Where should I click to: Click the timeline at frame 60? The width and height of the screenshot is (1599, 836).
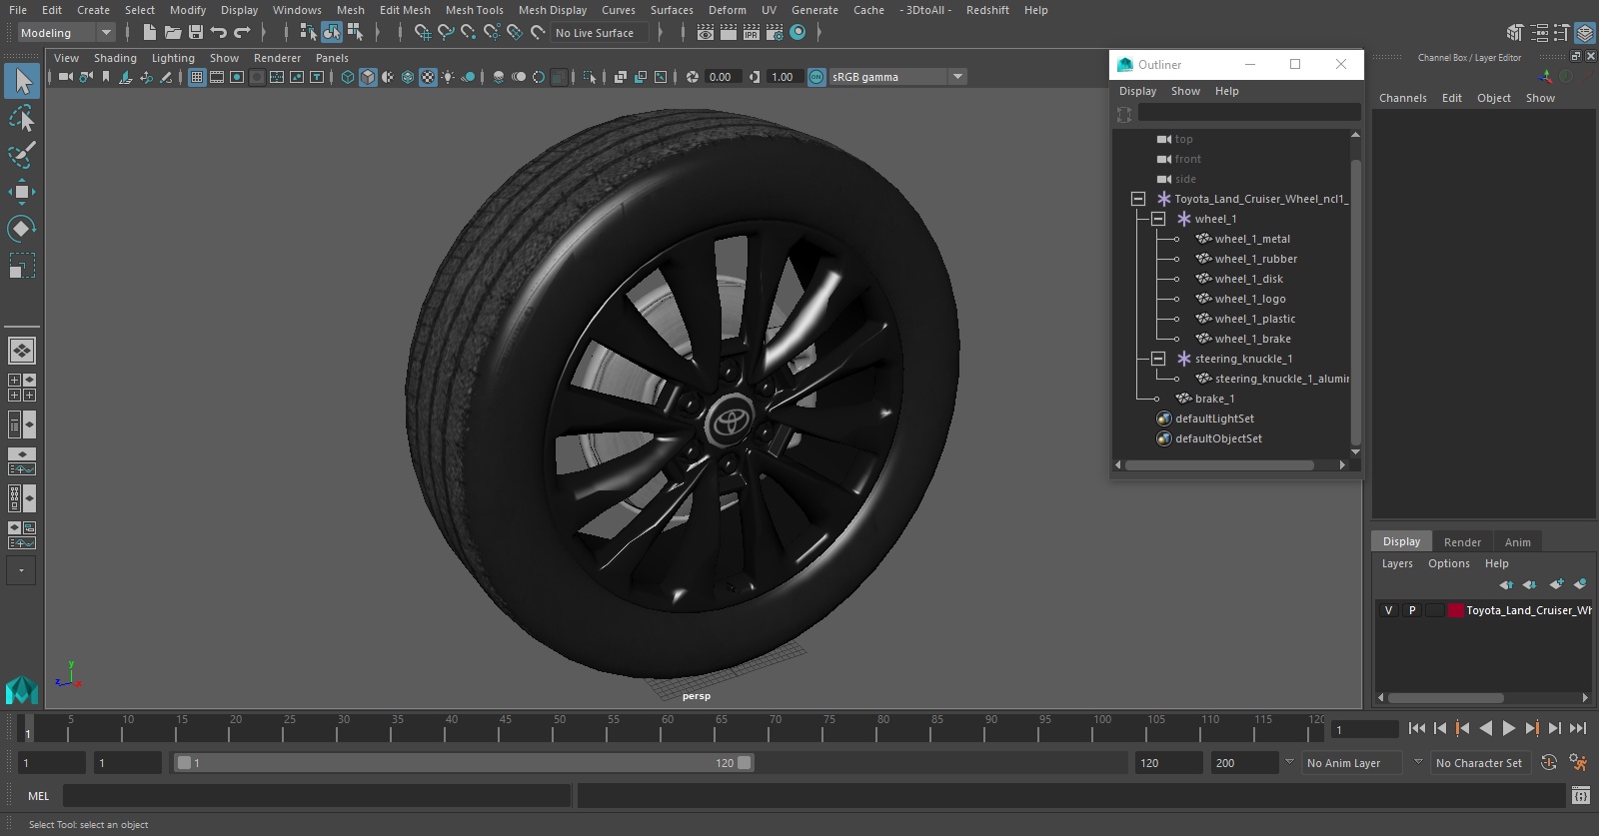(661, 728)
